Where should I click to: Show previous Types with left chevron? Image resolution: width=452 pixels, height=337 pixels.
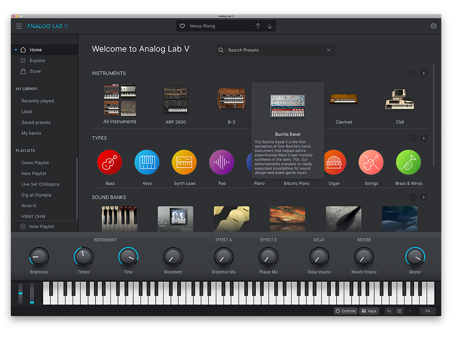click(413, 138)
